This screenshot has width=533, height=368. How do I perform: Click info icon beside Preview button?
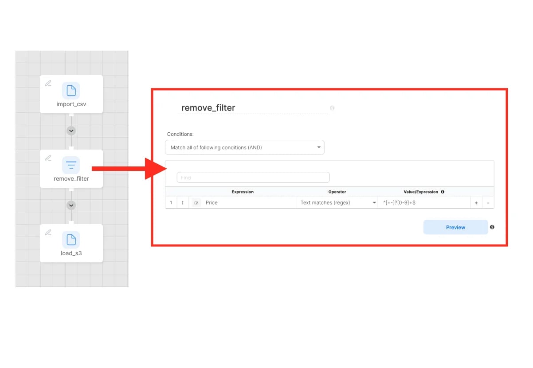click(x=492, y=227)
